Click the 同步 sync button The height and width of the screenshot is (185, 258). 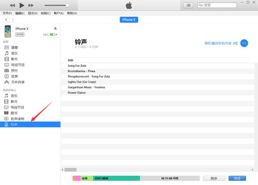(214, 178)
